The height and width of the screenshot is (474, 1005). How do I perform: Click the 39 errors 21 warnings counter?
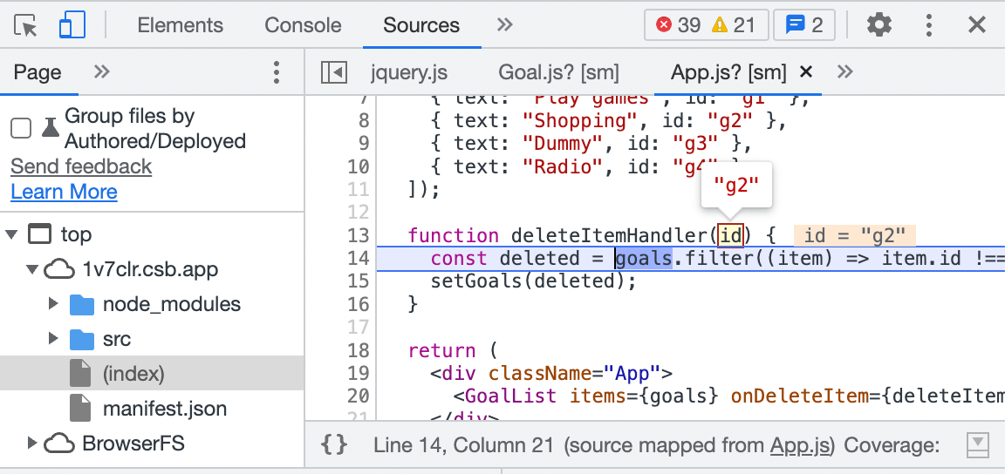click(706, 25)
